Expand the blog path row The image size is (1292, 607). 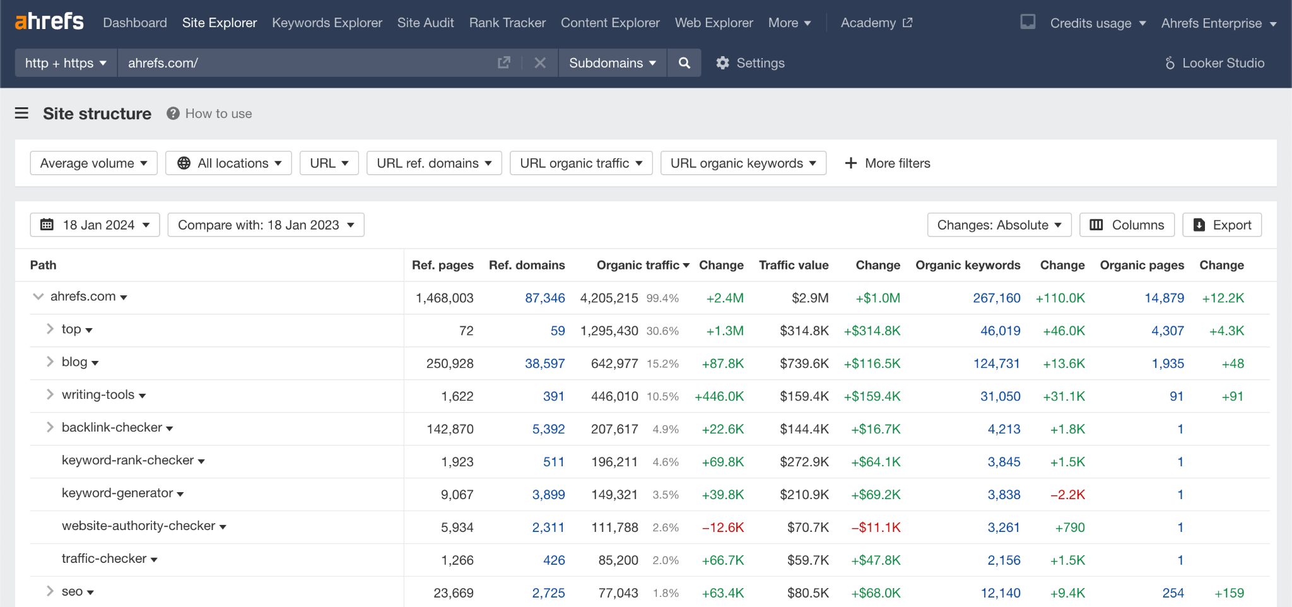click(49, 362)
